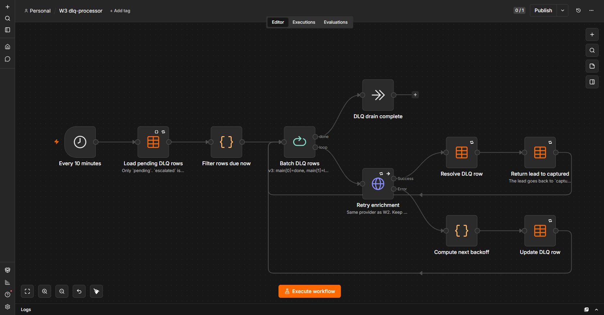Pop out the logs panel
Viewport: 604px width, 315px height.
point(586,310)
